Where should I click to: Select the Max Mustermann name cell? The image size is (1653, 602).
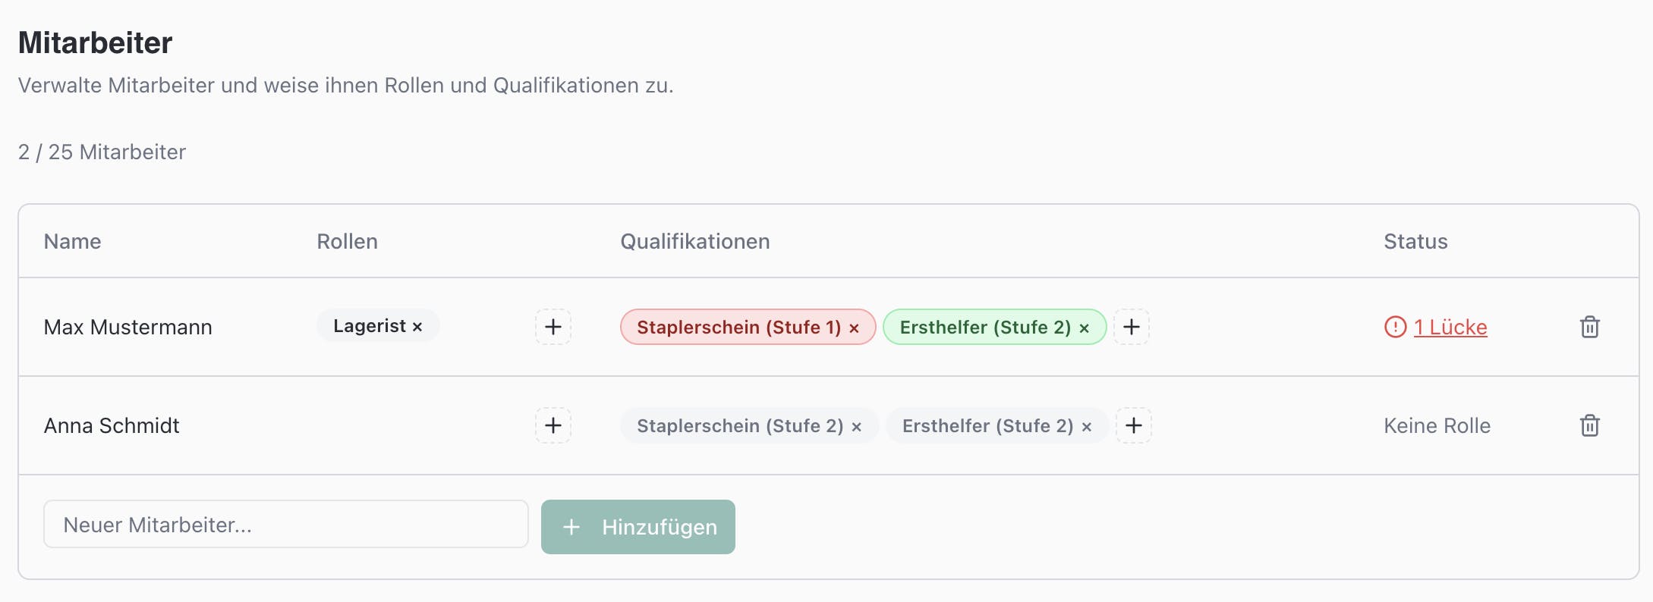point(128,327)
